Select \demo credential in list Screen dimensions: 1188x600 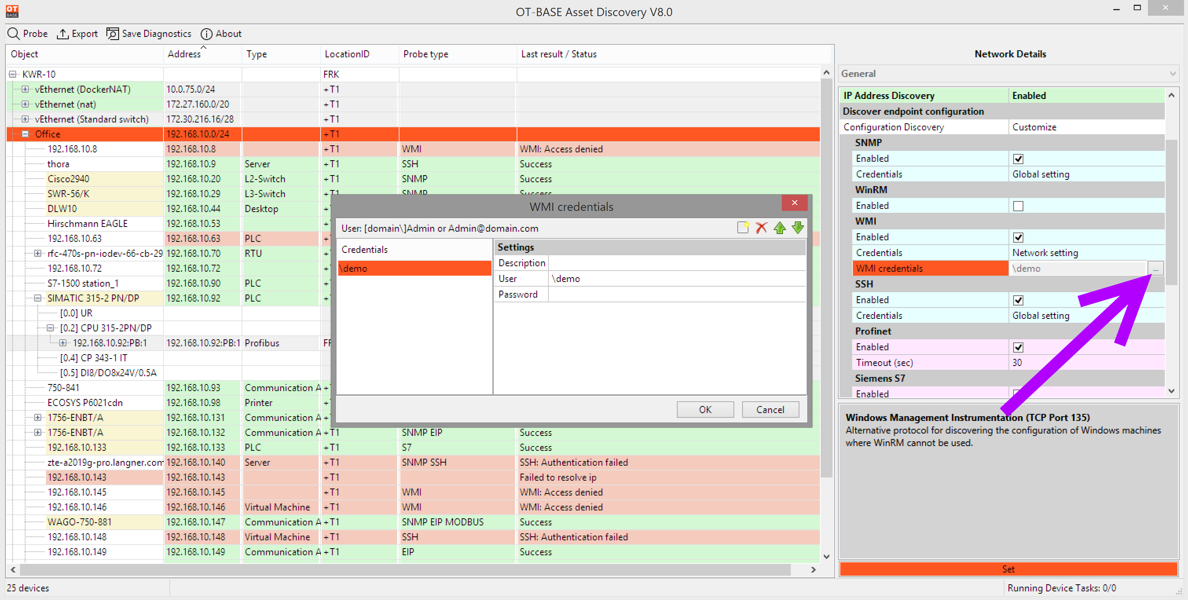click(414, 268)
